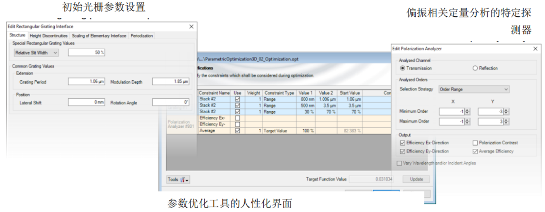Open the Relative Slit Width dropdown
This screenshot has height=212, width=545.
click(36, 52)
